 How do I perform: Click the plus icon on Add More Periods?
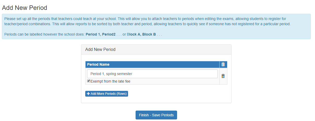point(88,93)
